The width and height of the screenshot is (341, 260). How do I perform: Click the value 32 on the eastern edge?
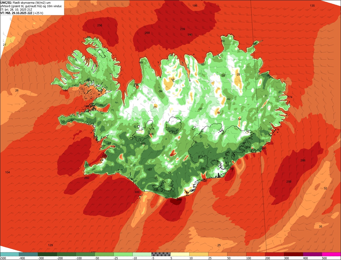point(325,188)
